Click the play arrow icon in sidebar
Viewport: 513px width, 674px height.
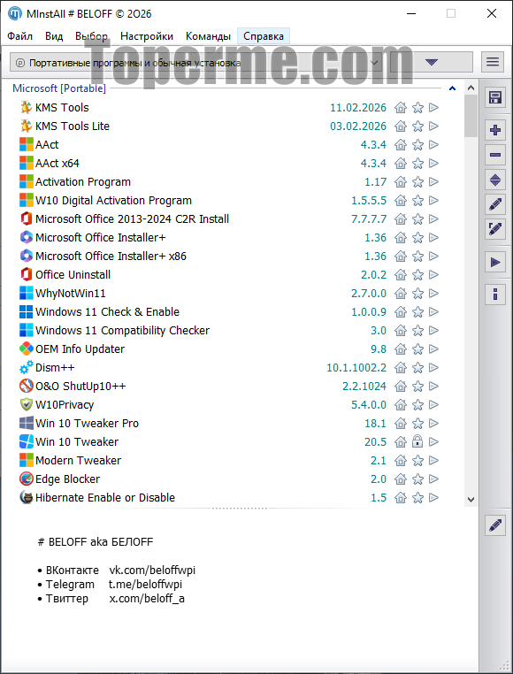pos(495,262)
